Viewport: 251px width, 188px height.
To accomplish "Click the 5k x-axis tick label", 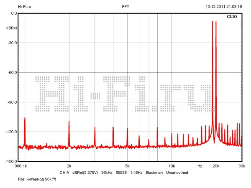I will [127, 166].
